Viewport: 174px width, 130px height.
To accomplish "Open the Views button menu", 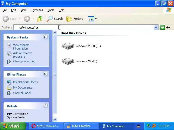I will 92,19.
